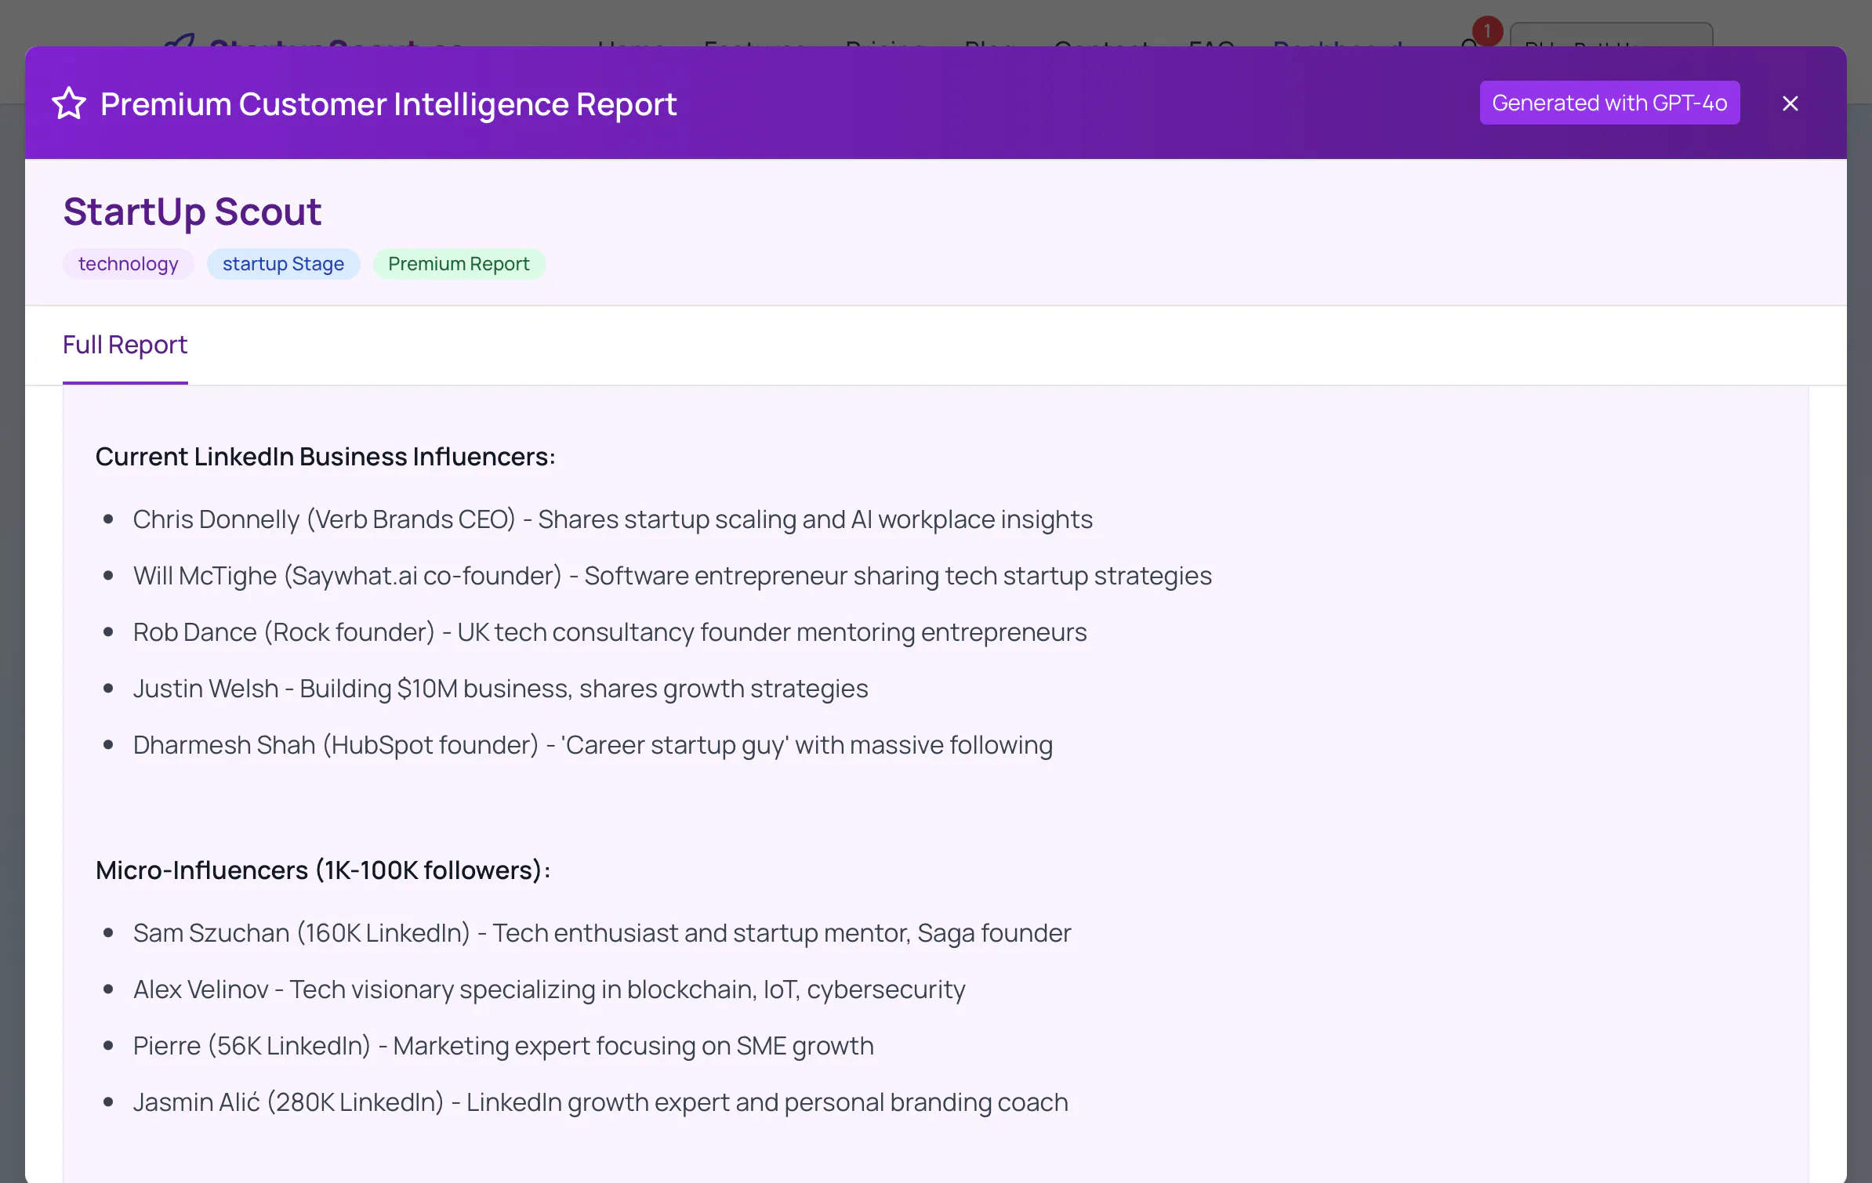Close the Premium Customer Intelligence Report dialog
1872x1183 pixels.
tap(1790, 103)
